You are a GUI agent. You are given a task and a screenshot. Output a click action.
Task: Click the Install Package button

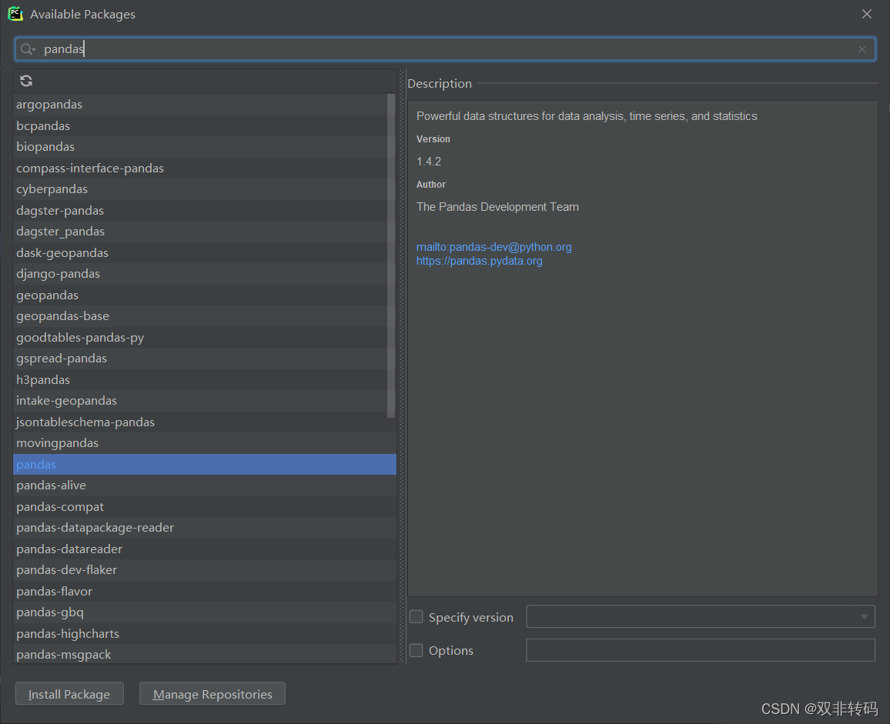point(69,694)
